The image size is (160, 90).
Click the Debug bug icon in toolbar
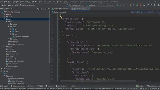121,5
